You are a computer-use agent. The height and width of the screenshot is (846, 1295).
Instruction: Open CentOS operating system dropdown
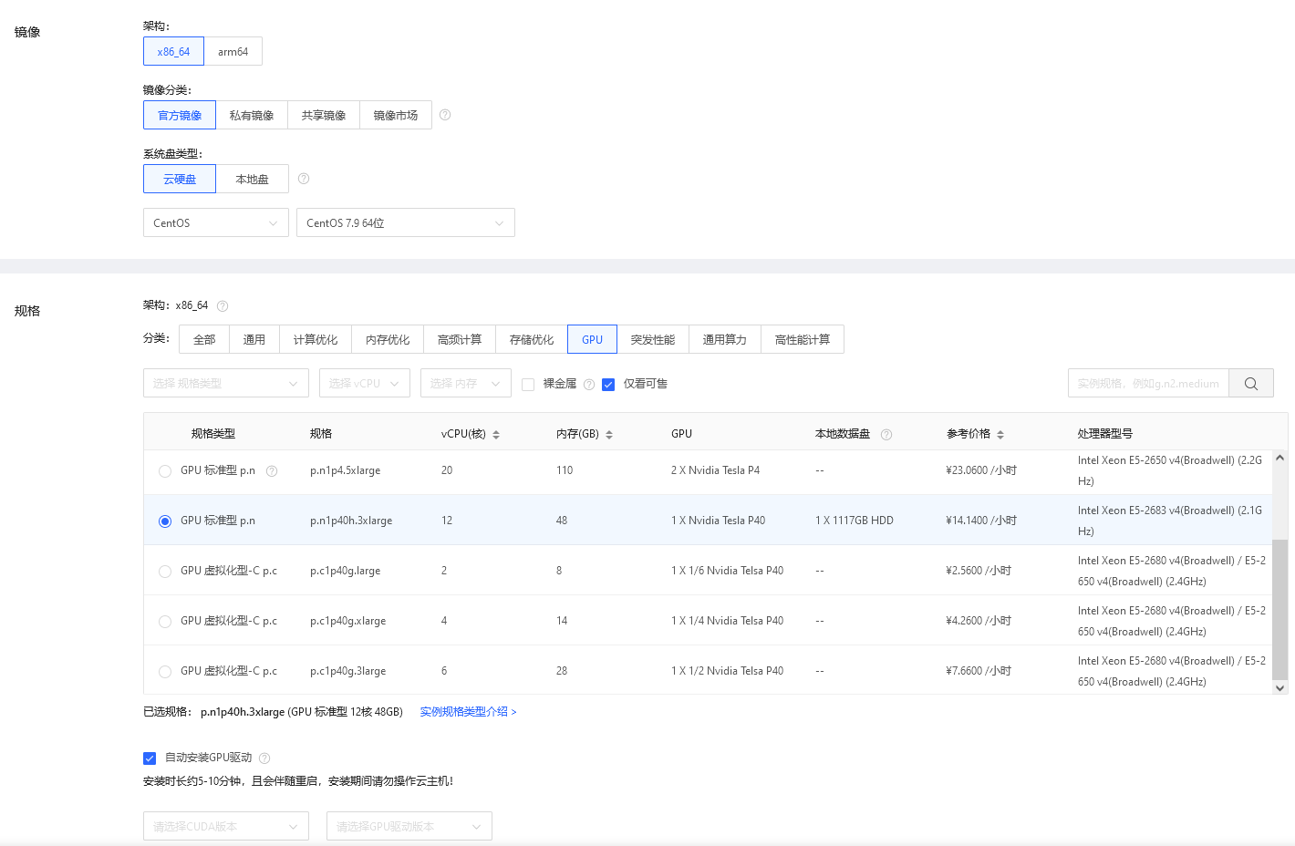click(x=216, y=223)
